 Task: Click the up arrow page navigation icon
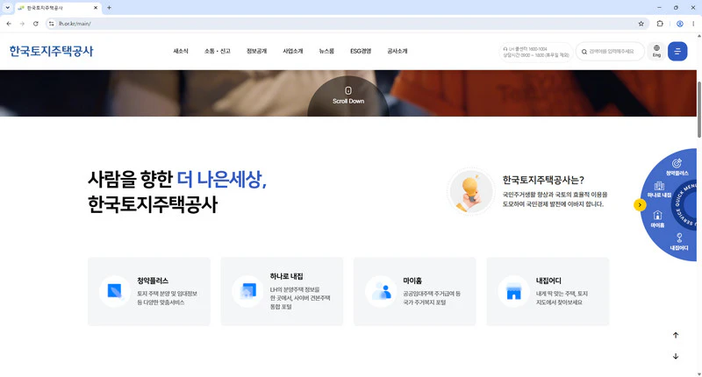click(676, 335)
